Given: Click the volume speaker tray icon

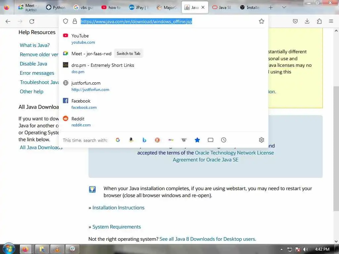Looking at the screenshot, I should pos(305,249).
